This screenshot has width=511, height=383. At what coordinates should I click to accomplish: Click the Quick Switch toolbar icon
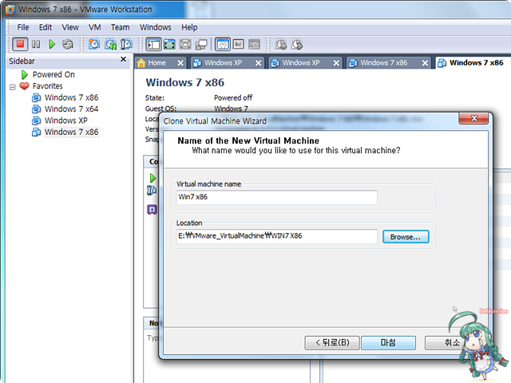pyautogui.click(x=169, y=44)
